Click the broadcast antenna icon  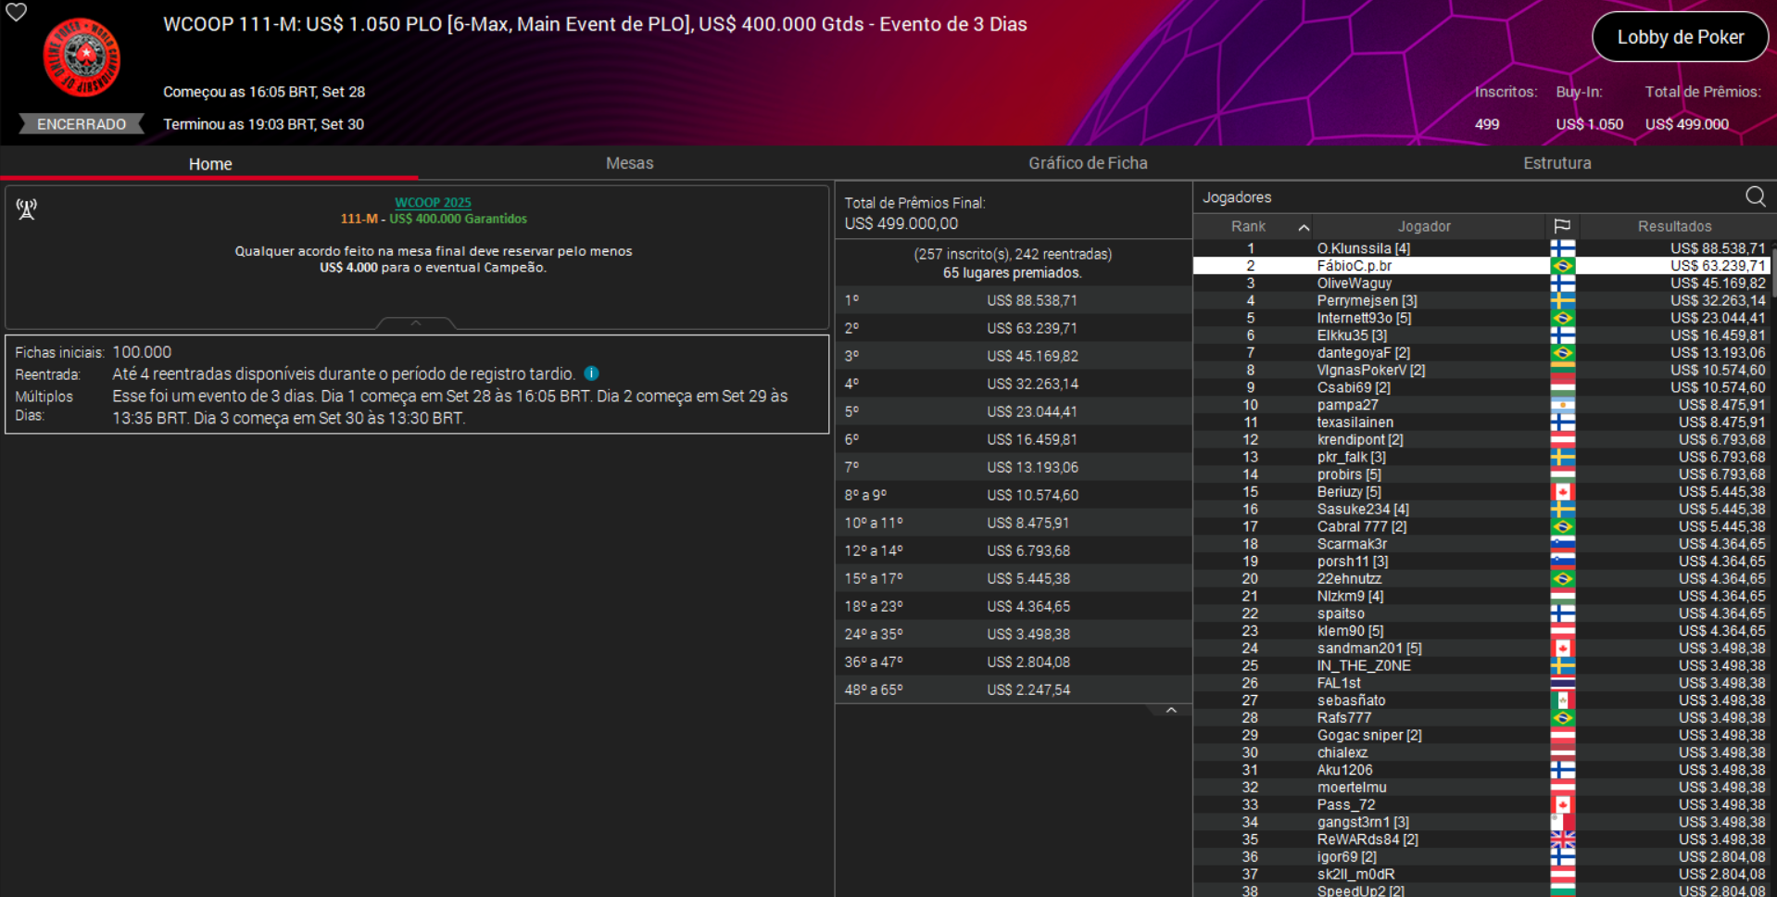[27, 209]
